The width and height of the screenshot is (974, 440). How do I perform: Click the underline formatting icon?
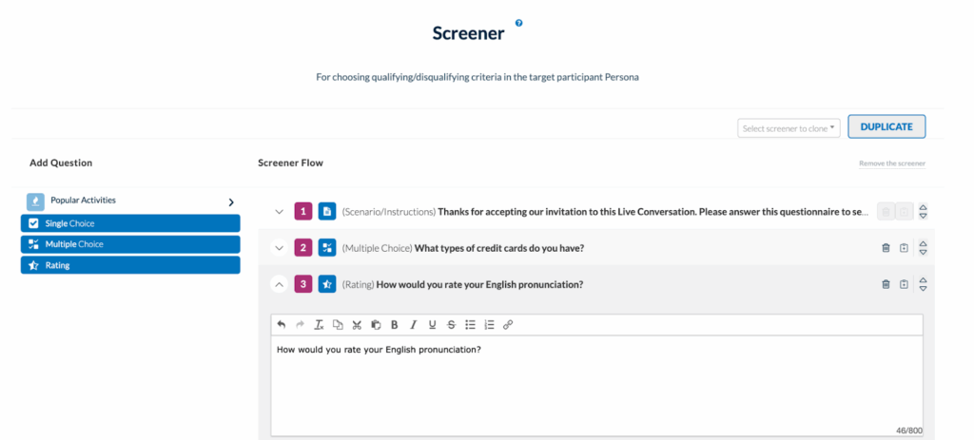tap(433, 325)
